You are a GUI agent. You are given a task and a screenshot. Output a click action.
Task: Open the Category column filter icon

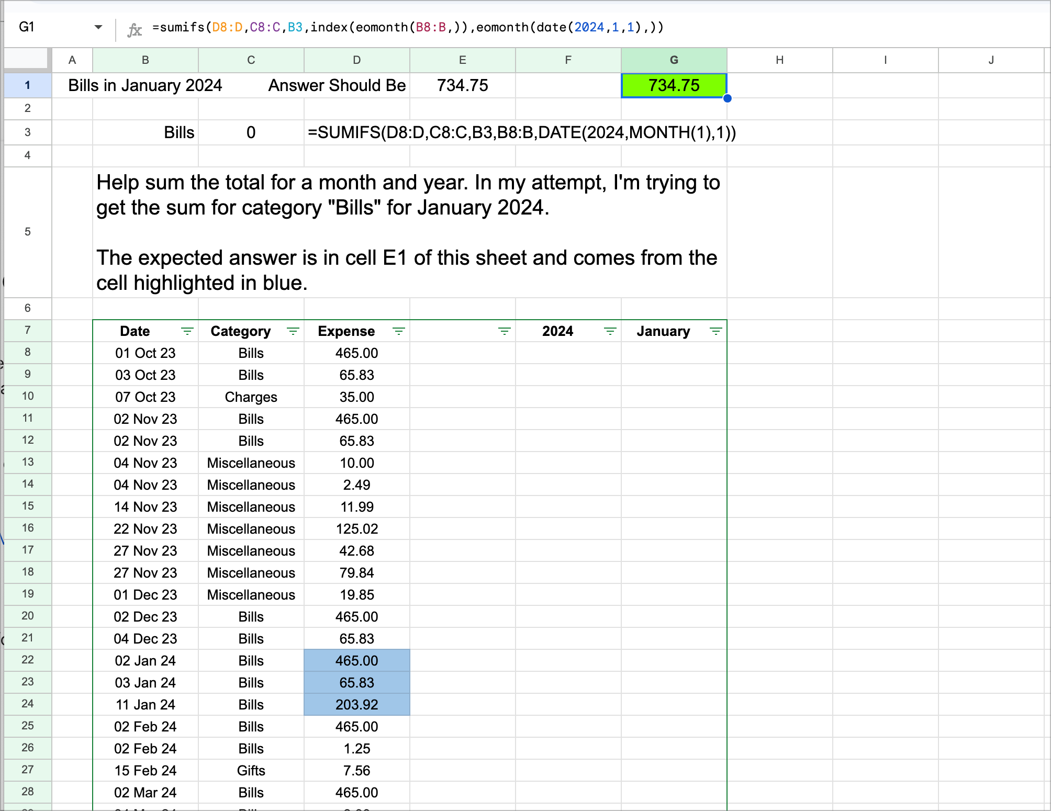click(293, 331)
